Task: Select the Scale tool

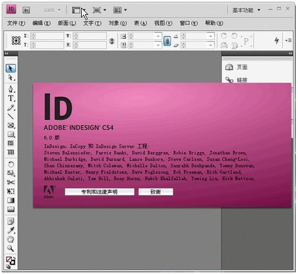Action: pos(11,173)
